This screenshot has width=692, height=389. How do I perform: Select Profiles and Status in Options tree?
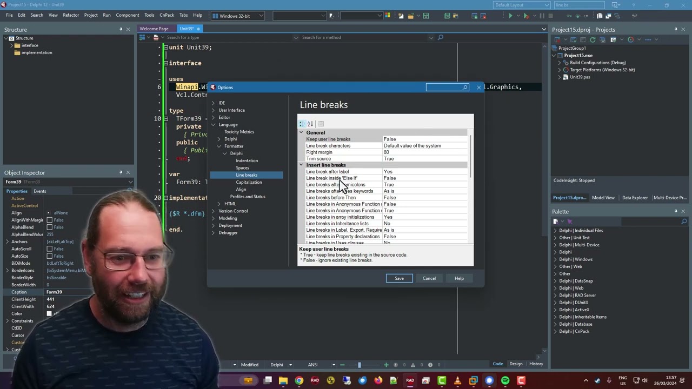(248, 197)
